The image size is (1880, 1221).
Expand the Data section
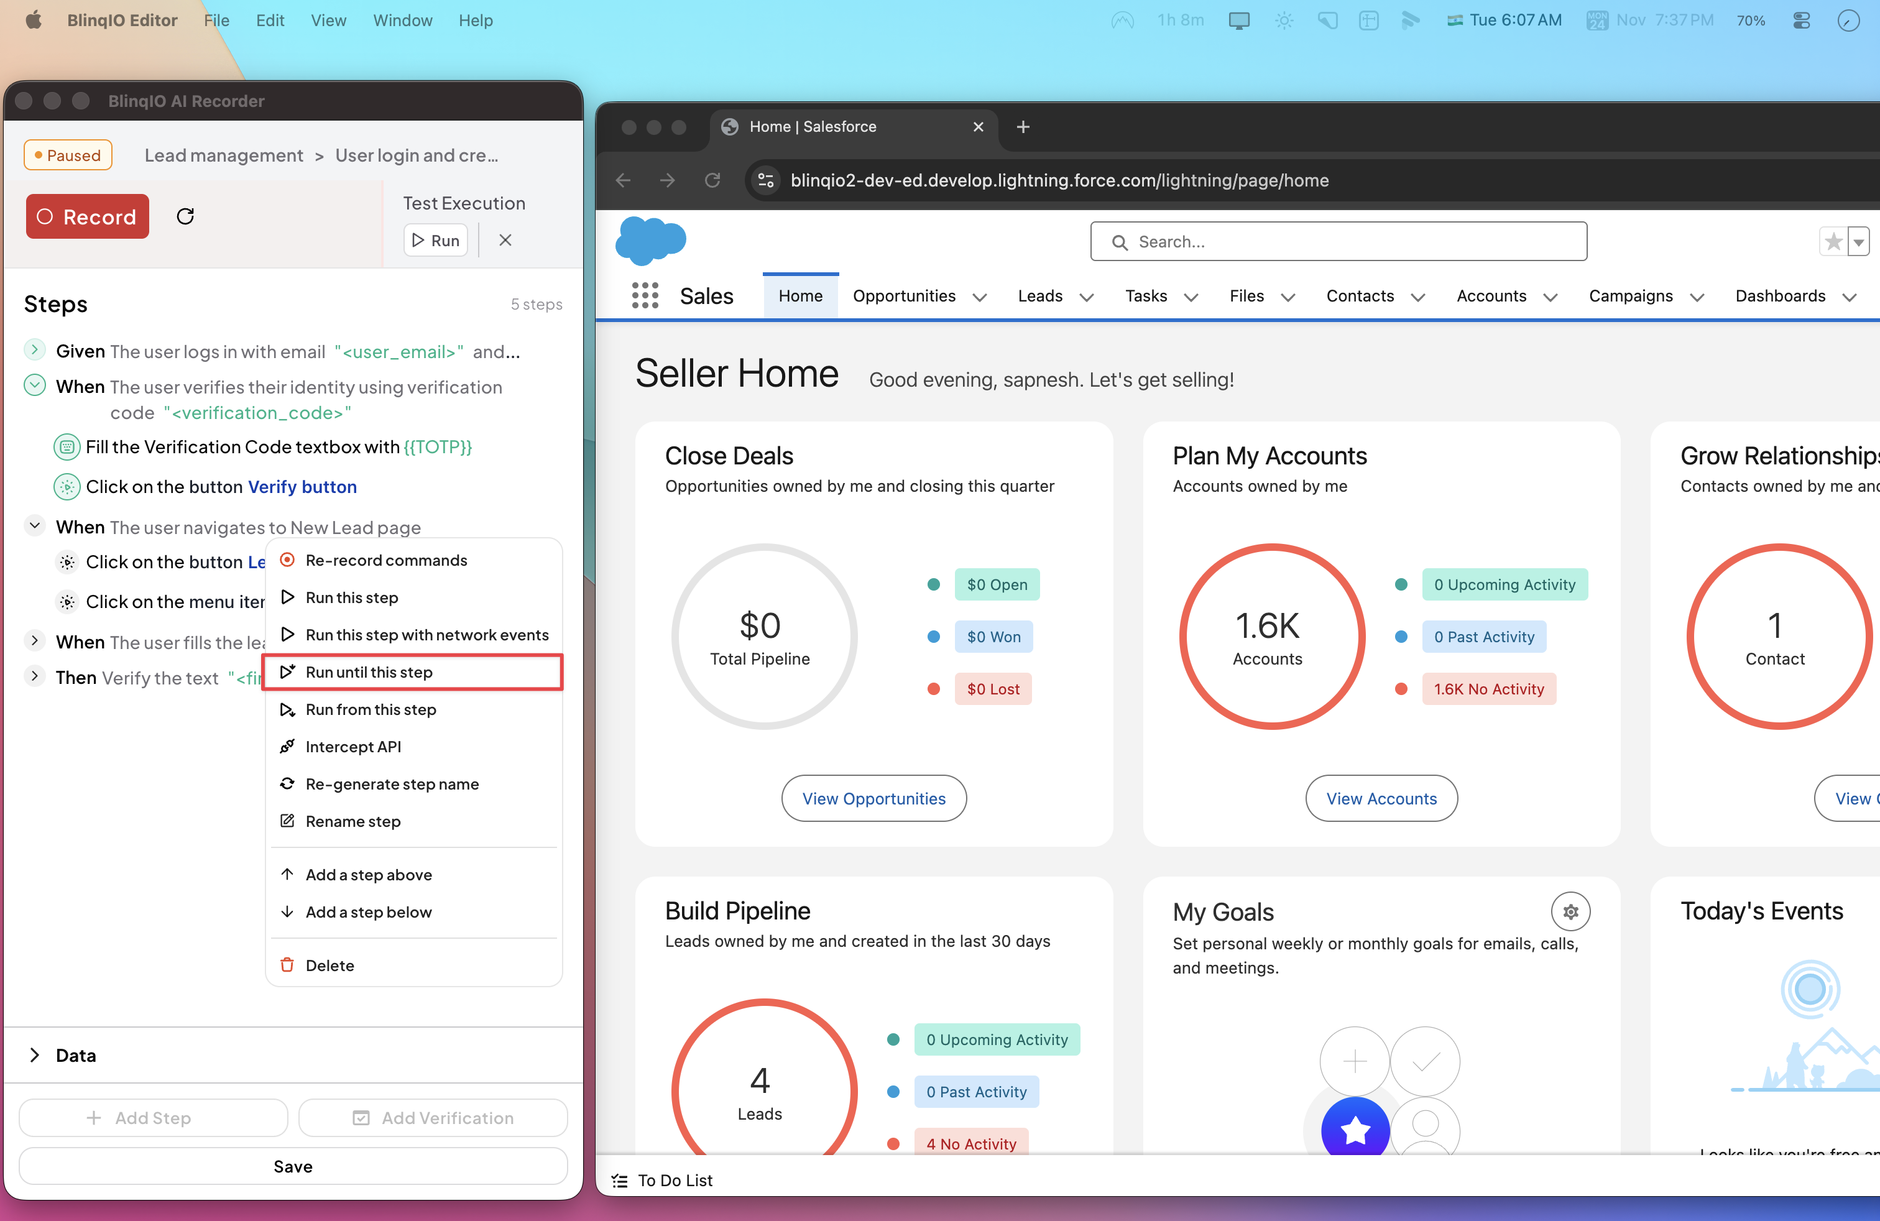coord(35,1054)
